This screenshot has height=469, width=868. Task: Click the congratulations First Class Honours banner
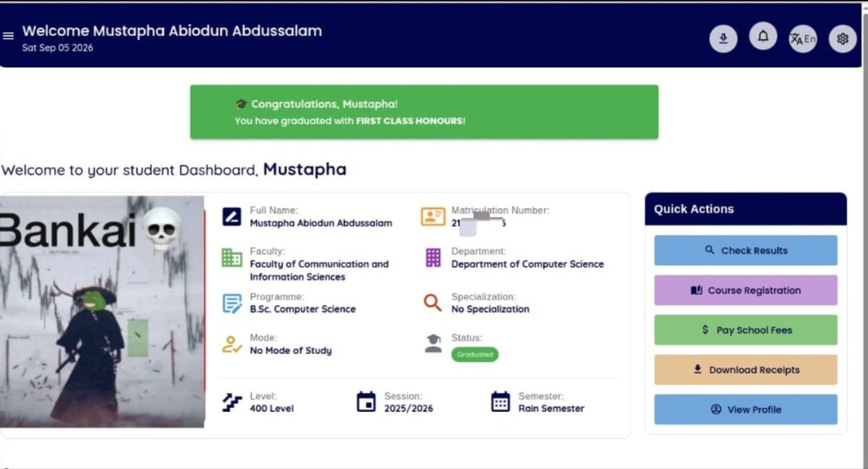point(424,112)
